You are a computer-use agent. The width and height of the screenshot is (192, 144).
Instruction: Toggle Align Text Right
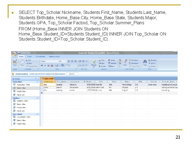(75, 61)
